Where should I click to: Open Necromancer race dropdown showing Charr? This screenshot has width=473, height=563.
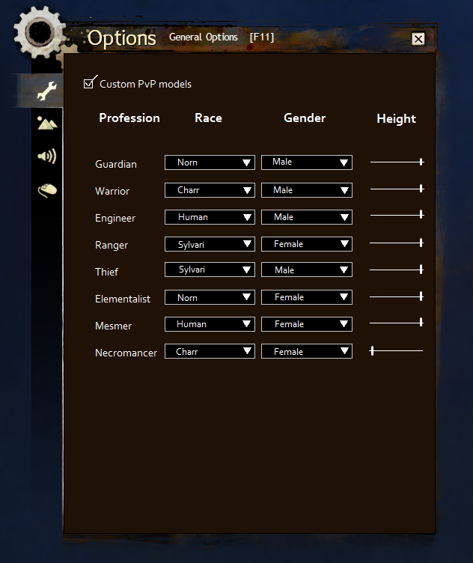click(x=210, y=351)
